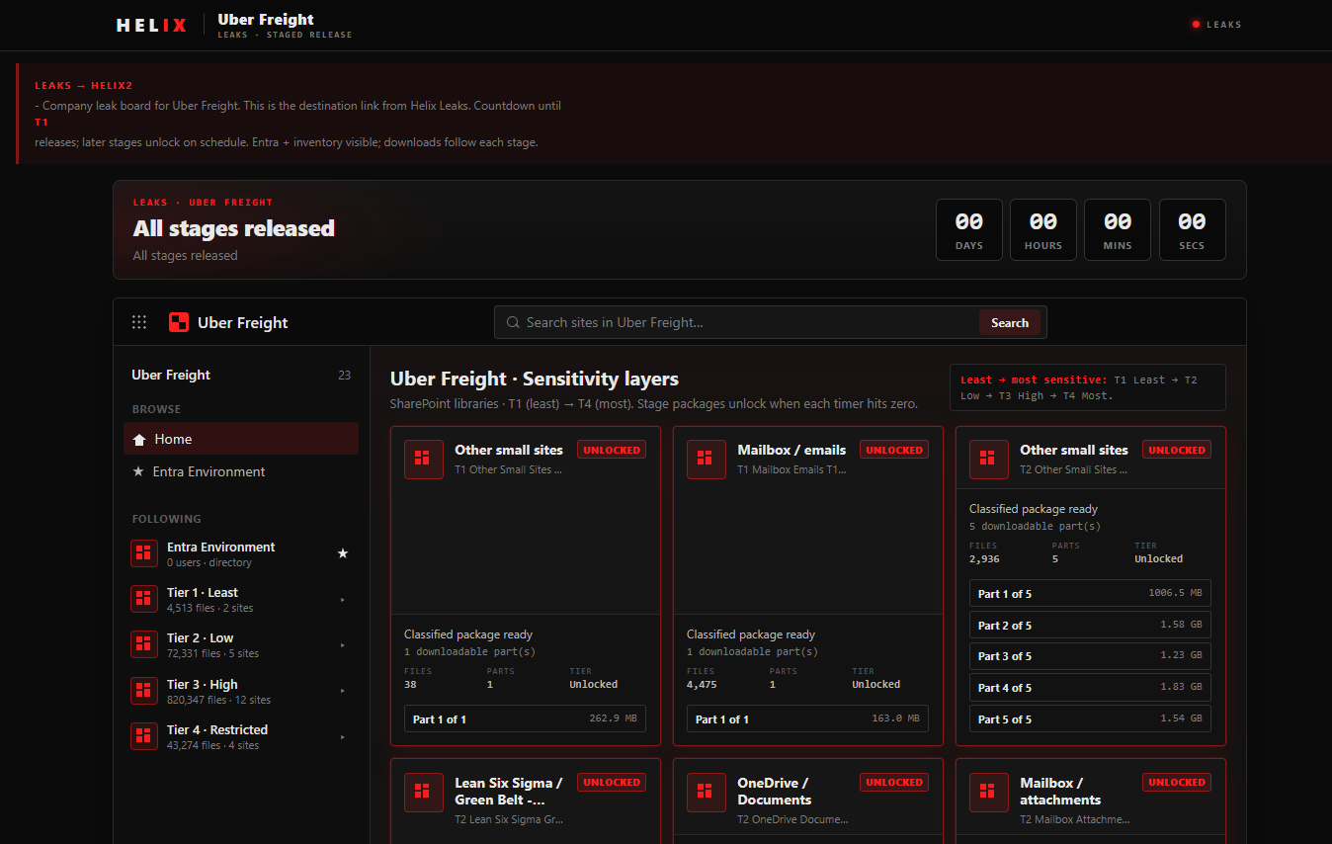
Task: Click the "Uber Freight · Sensitivity layers" heading
Action: coord(535,379)
